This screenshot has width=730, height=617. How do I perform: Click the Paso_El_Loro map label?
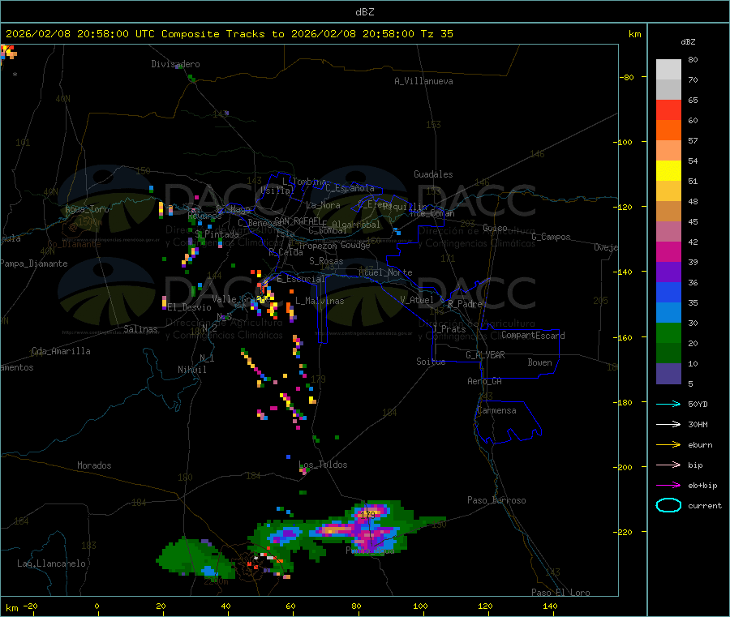pyautogui.click(x=560, y=593)
